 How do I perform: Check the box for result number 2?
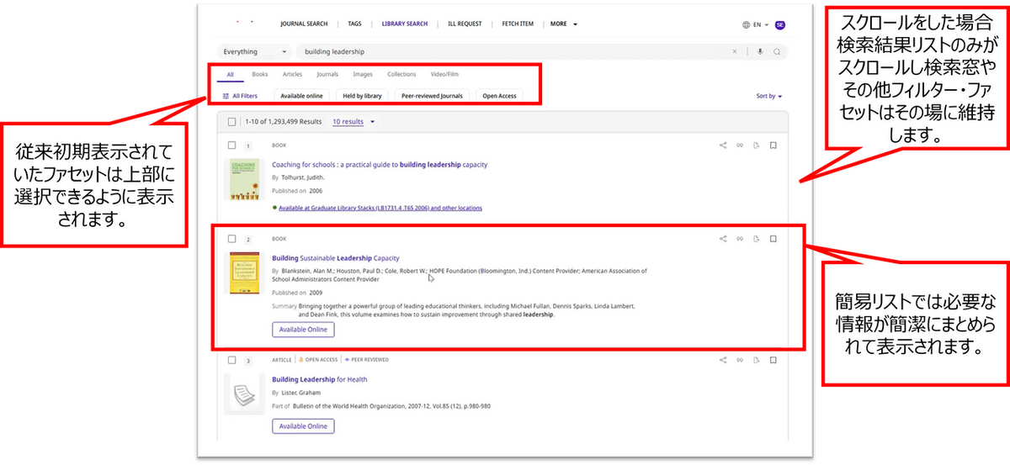pos(231,239)
